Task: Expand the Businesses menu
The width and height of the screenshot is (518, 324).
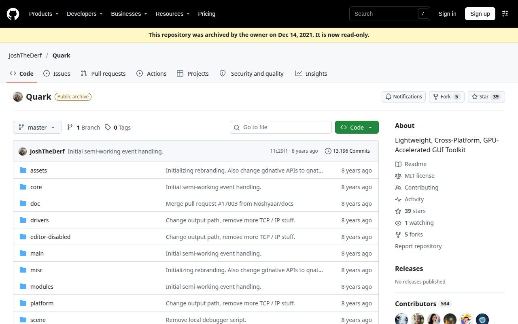Action: [129, 14]
